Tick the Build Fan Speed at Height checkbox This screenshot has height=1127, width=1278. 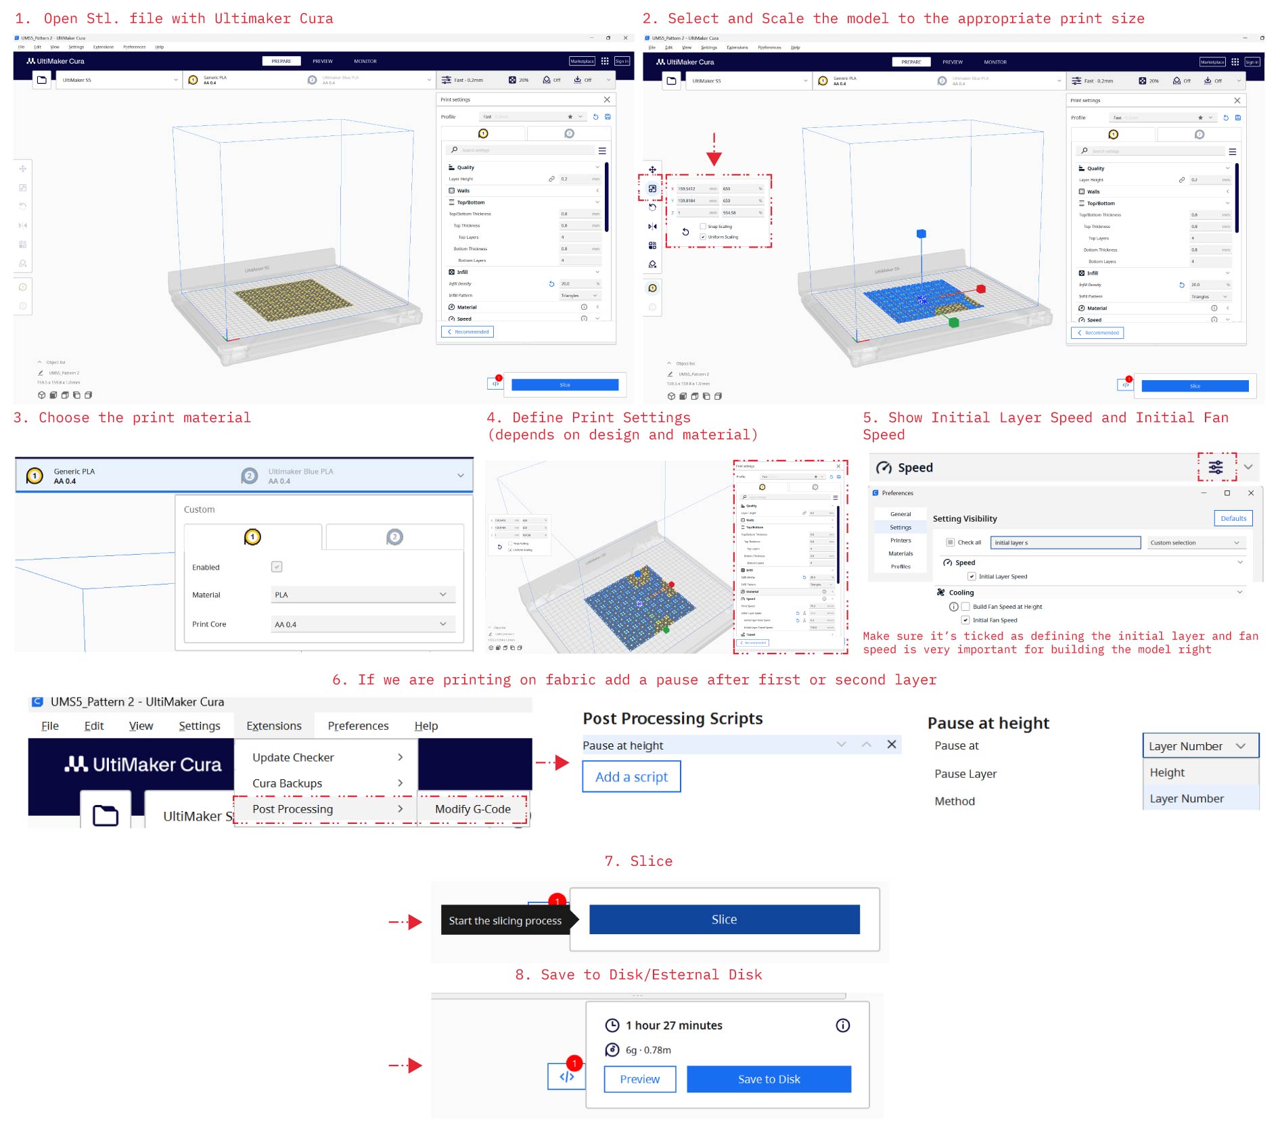coord(965,607)
